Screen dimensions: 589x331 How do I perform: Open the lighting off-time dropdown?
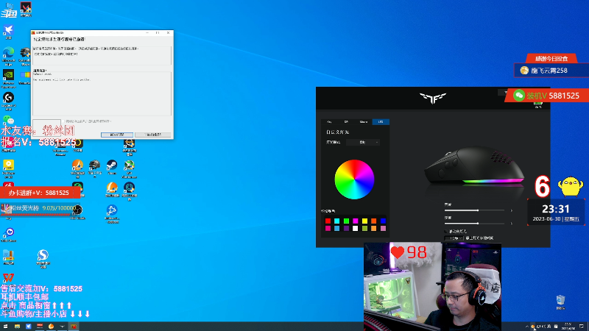(454, 238)
